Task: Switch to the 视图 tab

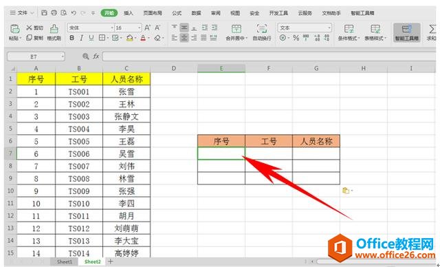Action: [235, 13]
